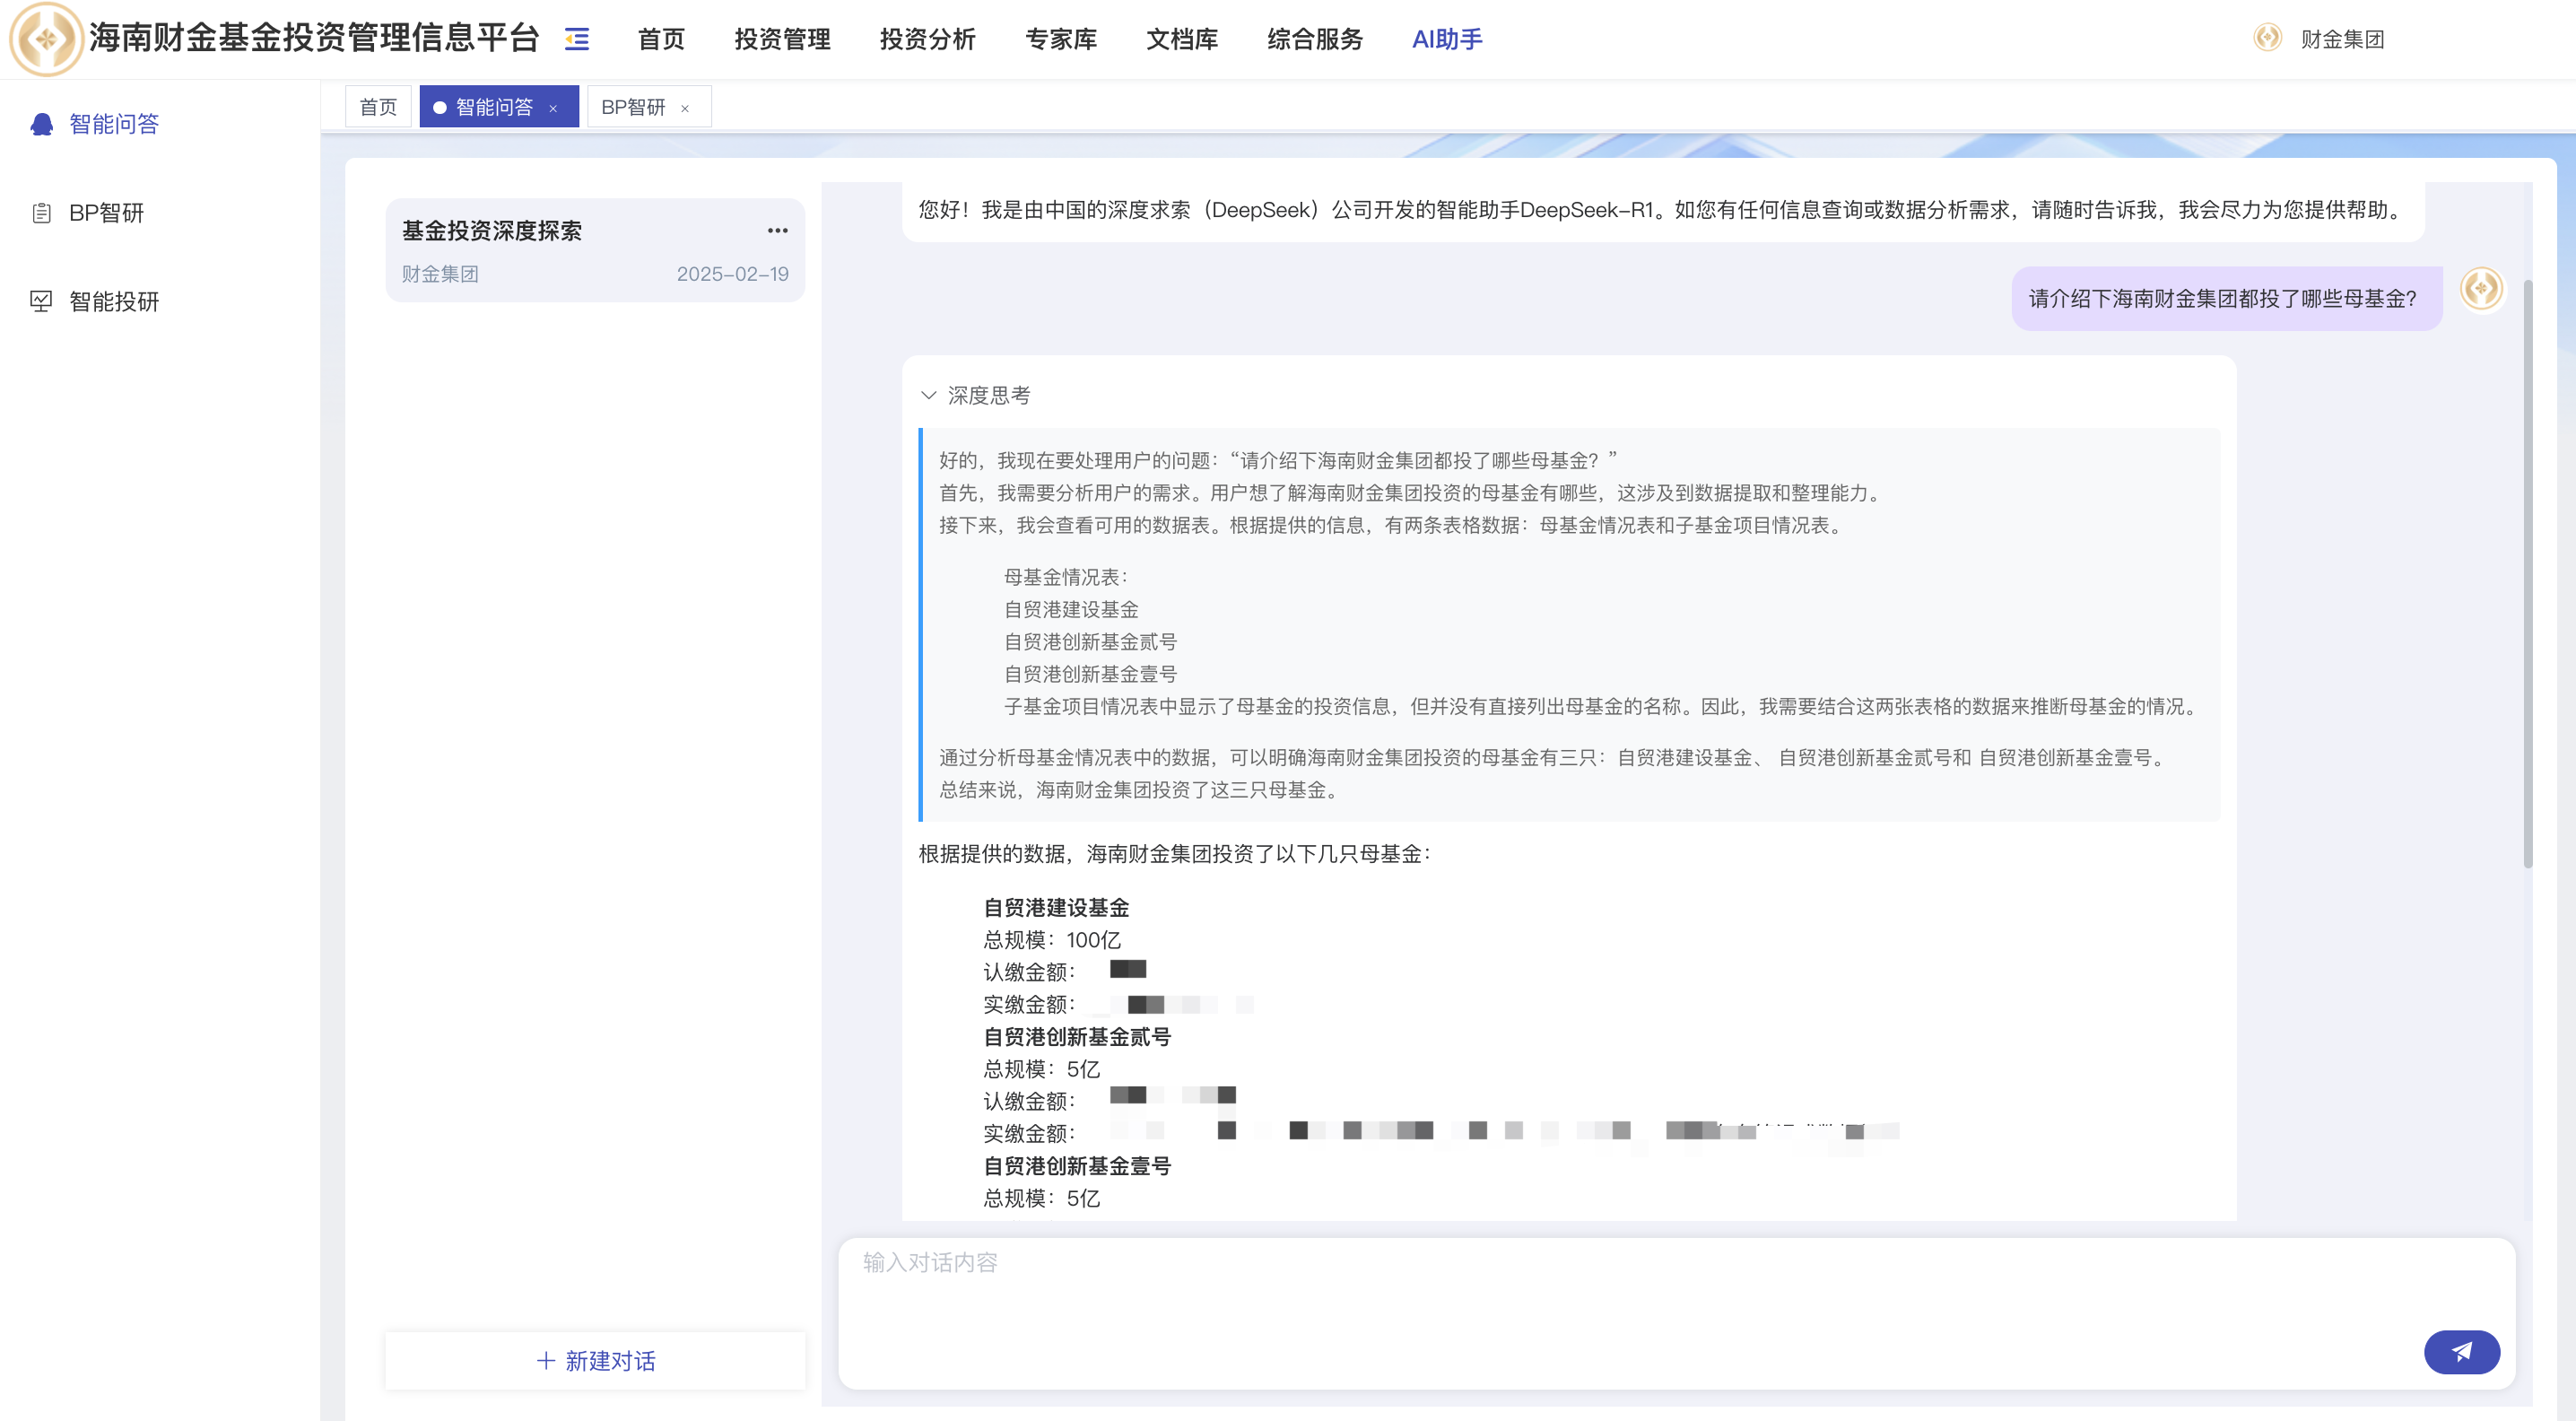
Task: Close the 智能问答 tab
Action: [x=553, y=108]
